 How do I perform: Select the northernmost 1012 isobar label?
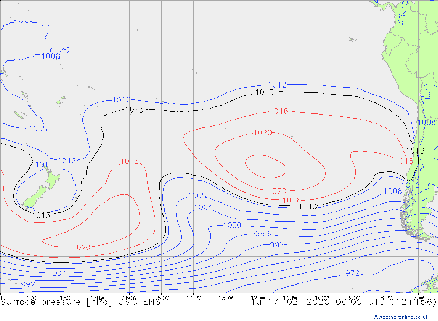coord(277,85)
